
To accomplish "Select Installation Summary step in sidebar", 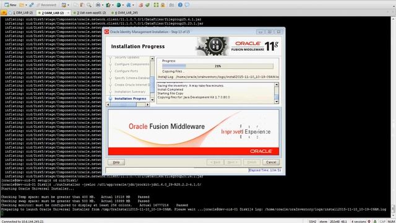I will pyautogui.click(x=130, y=92).
